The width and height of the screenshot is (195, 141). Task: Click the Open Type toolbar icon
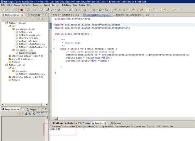[133, 10]
